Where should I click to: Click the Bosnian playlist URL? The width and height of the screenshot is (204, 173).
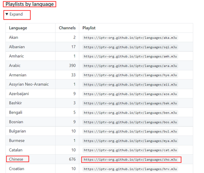[131, 122]
